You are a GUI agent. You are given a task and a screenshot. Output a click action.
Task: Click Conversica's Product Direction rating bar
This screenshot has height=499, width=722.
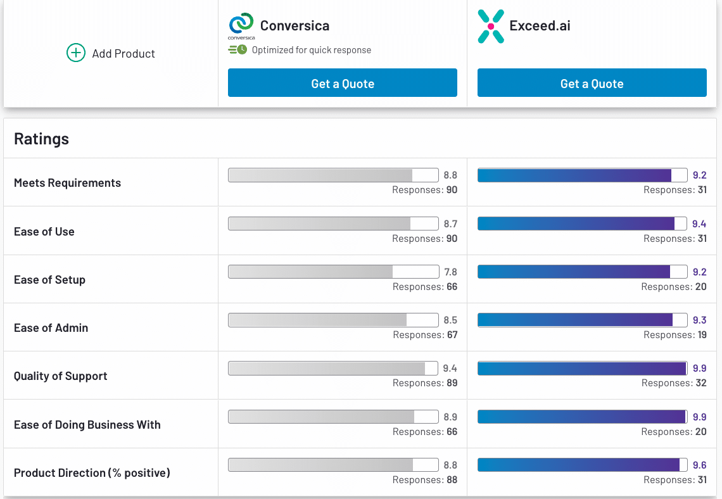[333, 465]
